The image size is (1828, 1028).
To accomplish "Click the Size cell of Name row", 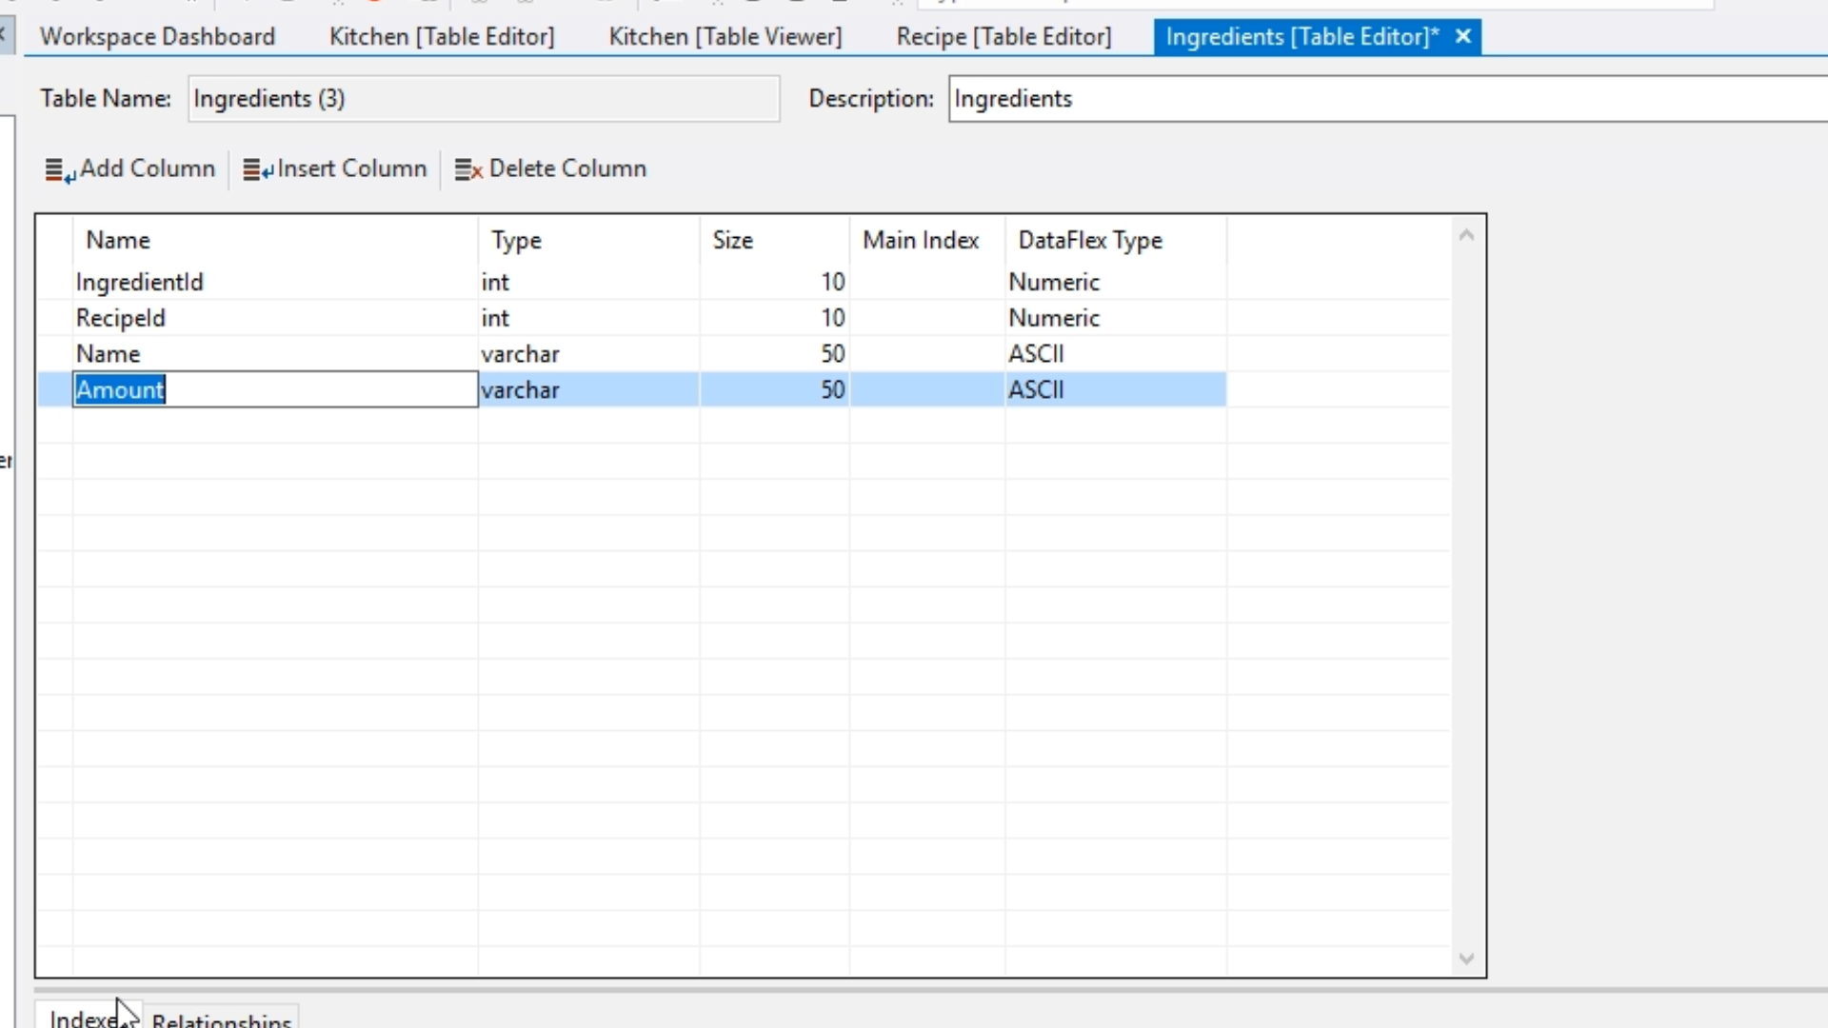I will pyautogui.click(x=775, y=354).
